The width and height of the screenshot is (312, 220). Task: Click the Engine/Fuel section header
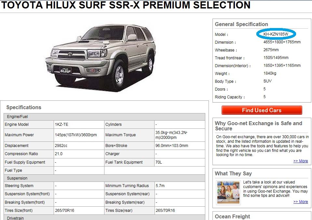tap(104, 117)
